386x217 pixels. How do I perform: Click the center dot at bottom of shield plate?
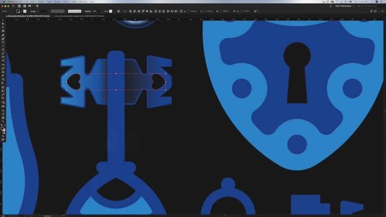coord(297,144)
